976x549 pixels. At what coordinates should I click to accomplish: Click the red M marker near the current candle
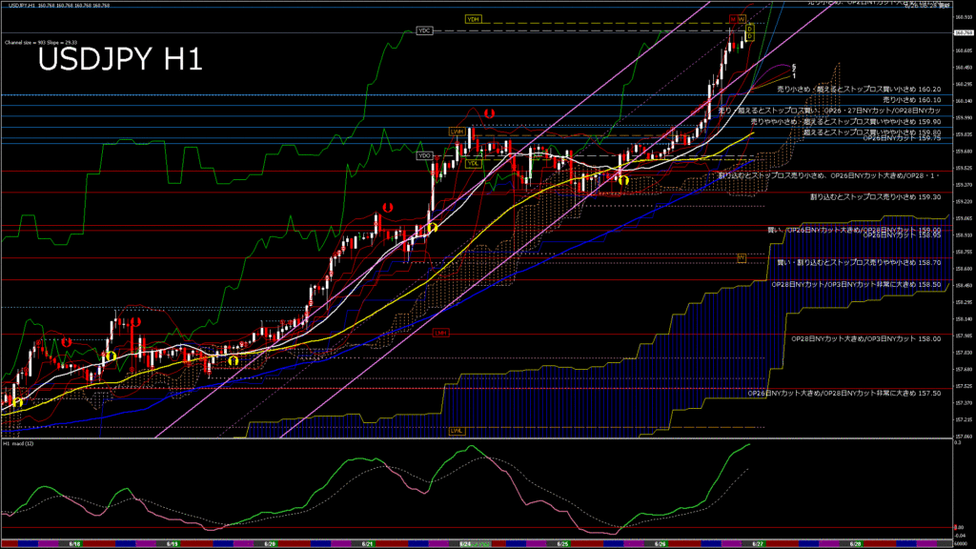click(733, 20)
